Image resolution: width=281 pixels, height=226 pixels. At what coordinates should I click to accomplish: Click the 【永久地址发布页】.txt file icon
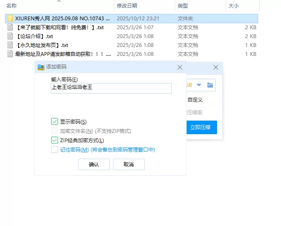point(10,45)
